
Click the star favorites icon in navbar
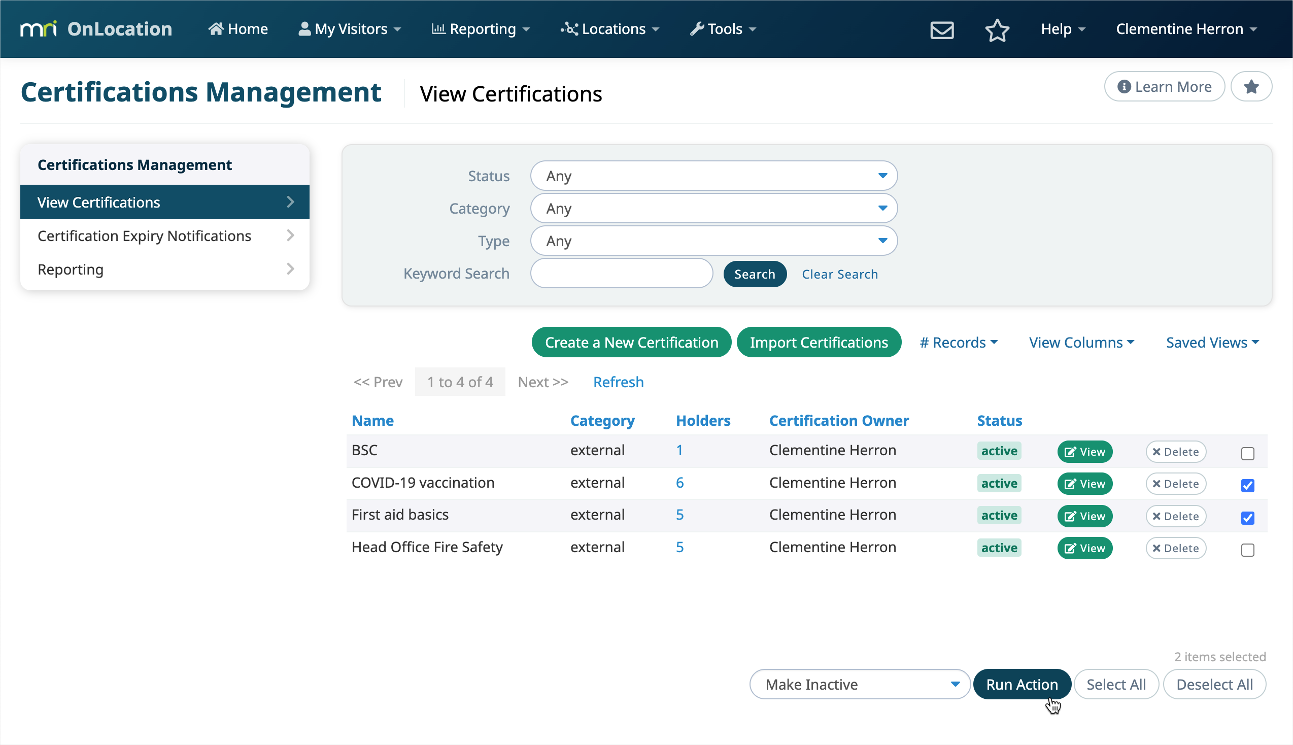997,29
